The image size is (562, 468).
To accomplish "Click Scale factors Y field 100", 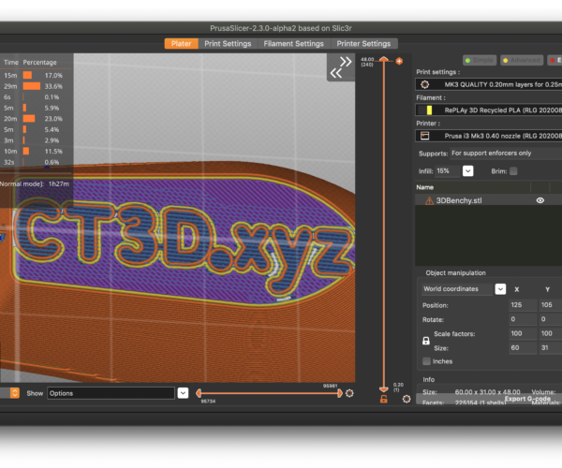I will 551,334.
